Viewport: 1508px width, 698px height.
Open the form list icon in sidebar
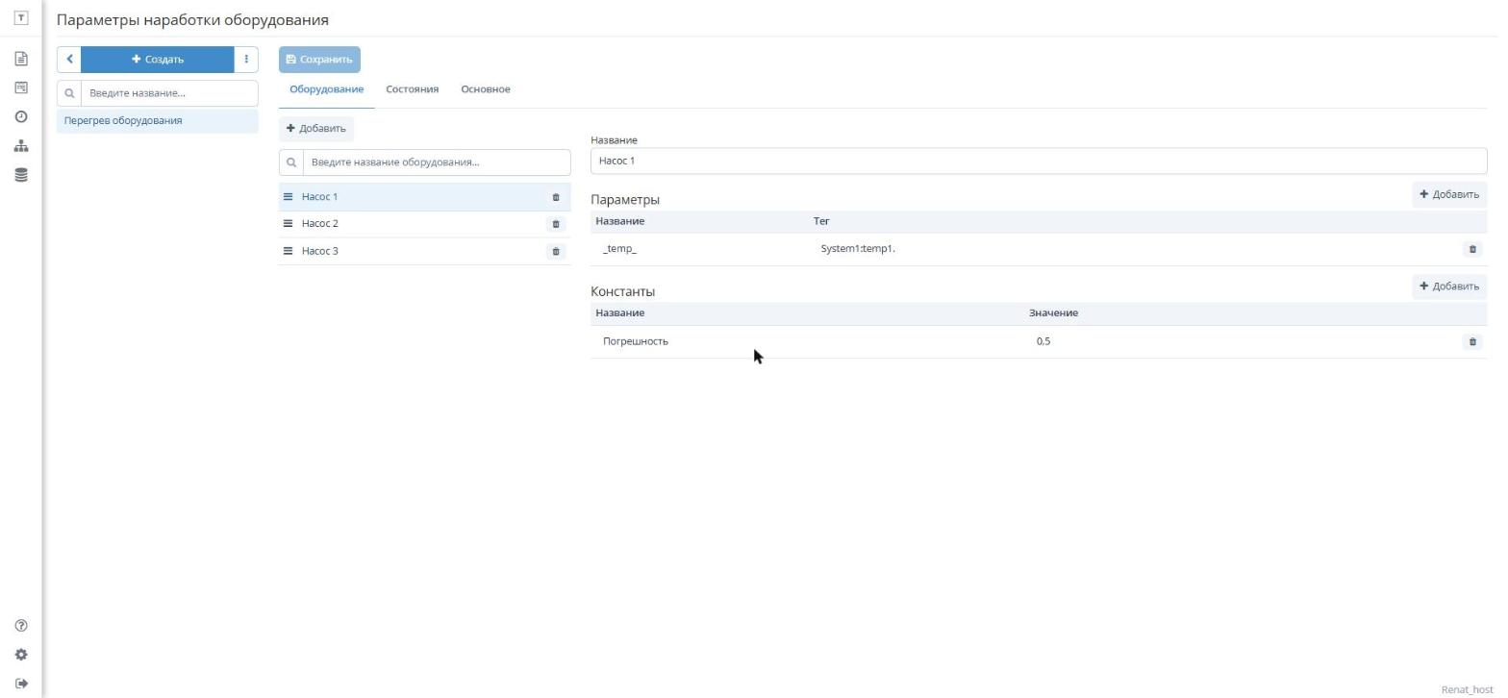click(x=21, y=87)
